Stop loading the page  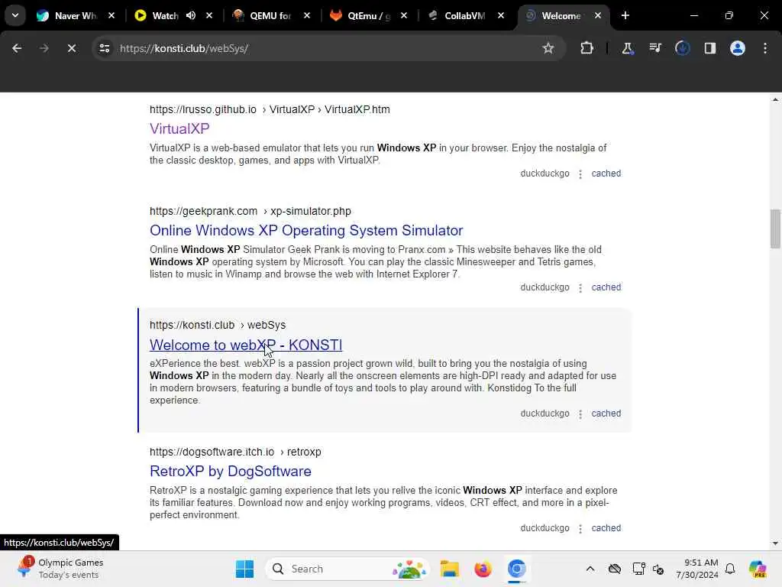(72, 48)
